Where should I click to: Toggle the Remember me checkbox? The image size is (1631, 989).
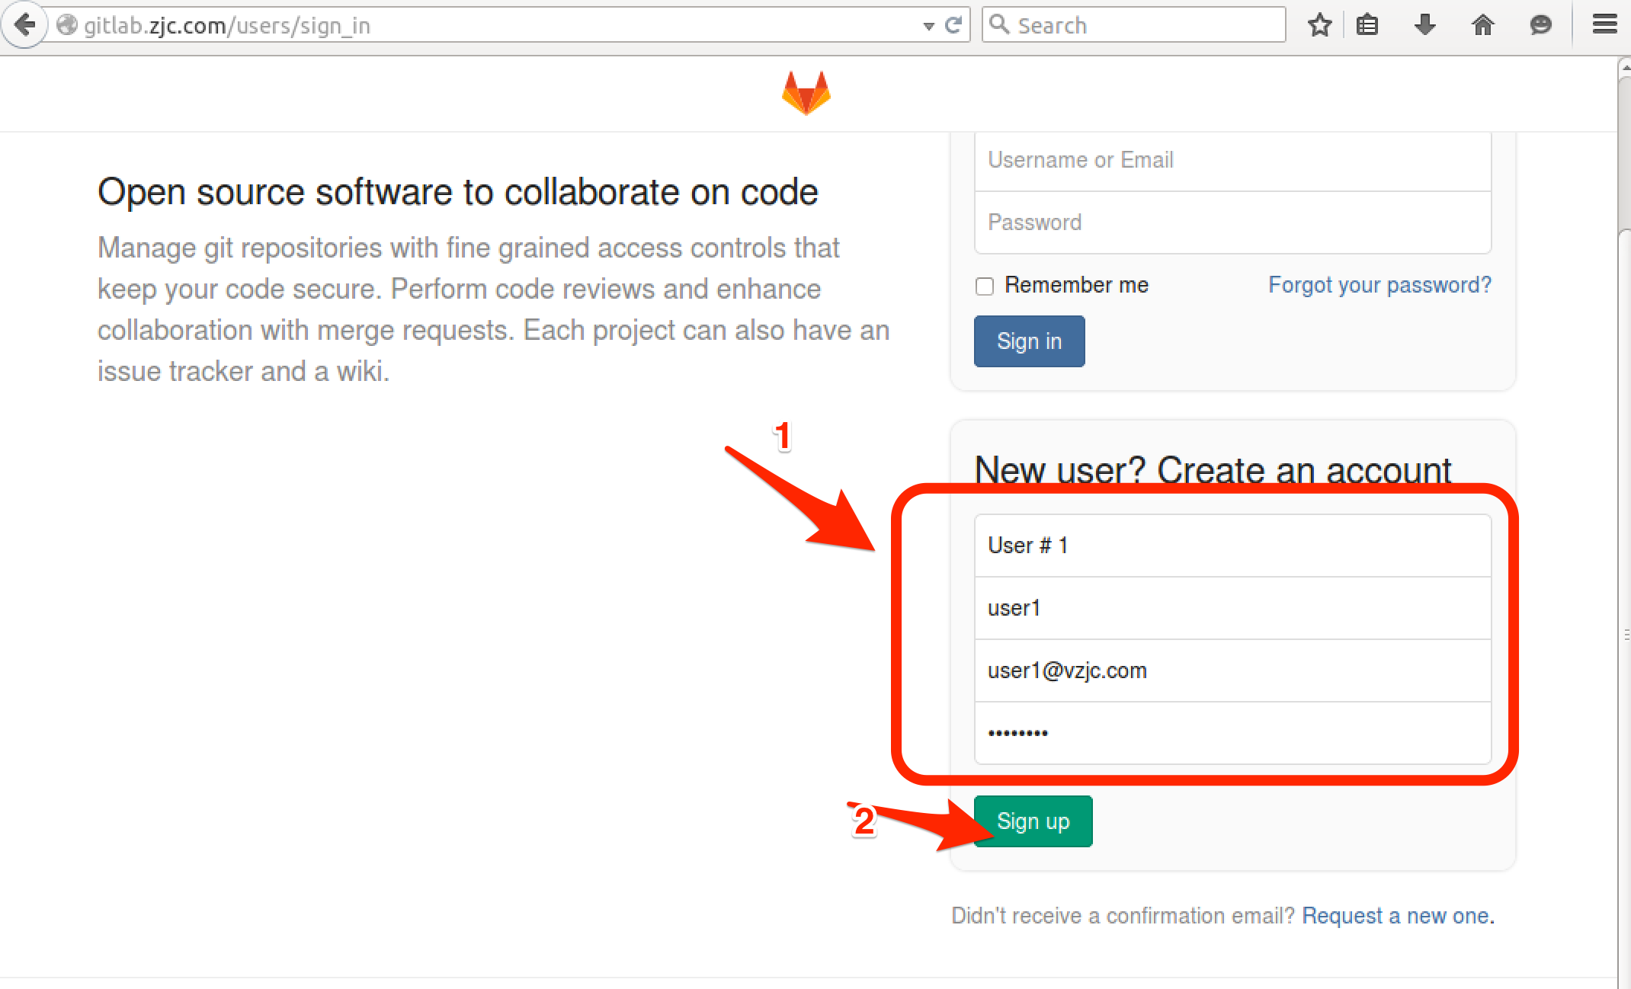tap(985, 284)
